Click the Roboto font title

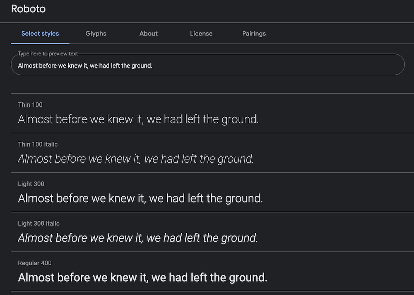[x=28, y=9]
